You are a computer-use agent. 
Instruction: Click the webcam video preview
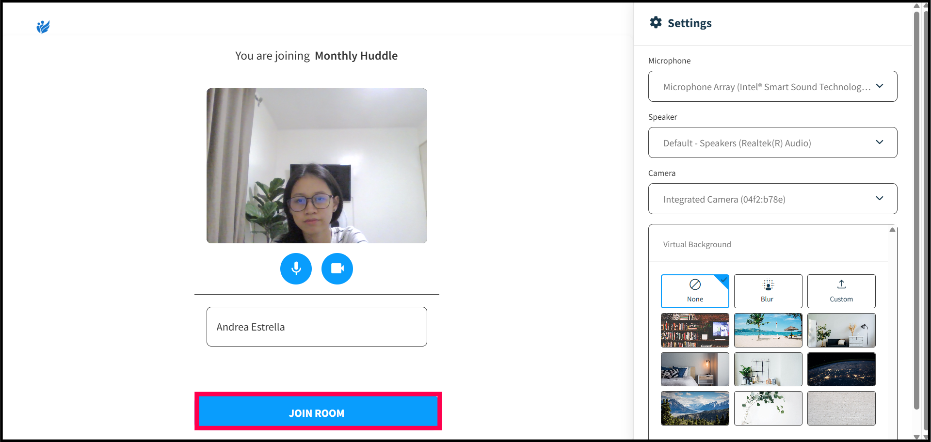click(x=317, y=166)
